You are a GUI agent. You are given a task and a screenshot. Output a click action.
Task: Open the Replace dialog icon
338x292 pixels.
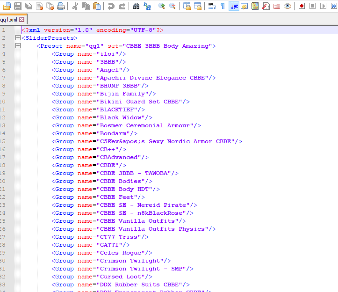tap(147, 6)
